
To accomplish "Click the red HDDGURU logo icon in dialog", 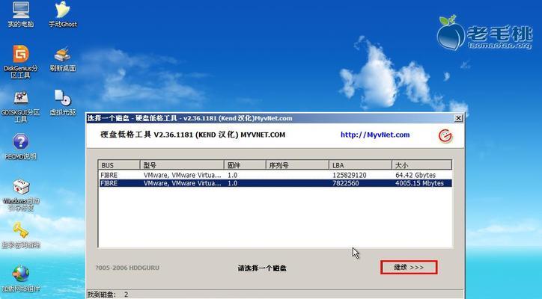I will click(x=445, y=136).
